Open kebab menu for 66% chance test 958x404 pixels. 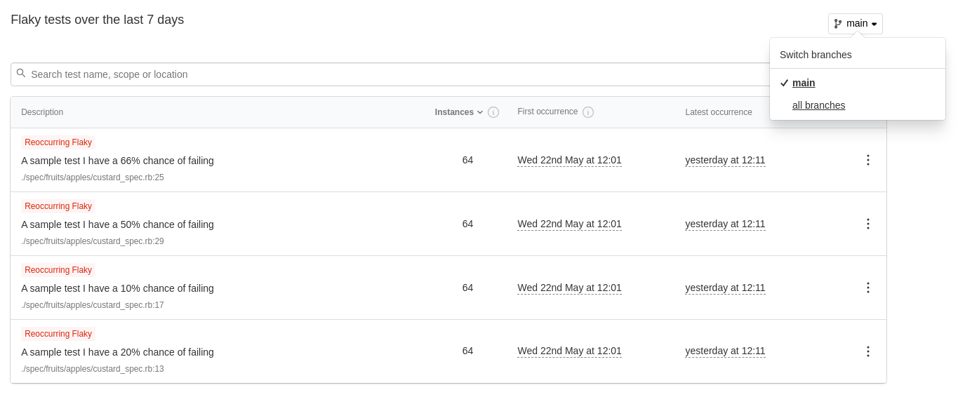click(x=867, y=160)
